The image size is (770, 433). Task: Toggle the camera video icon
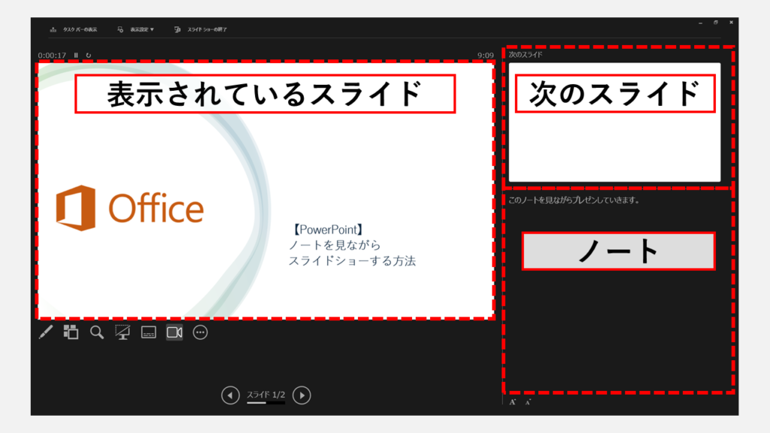pos(174,332)
